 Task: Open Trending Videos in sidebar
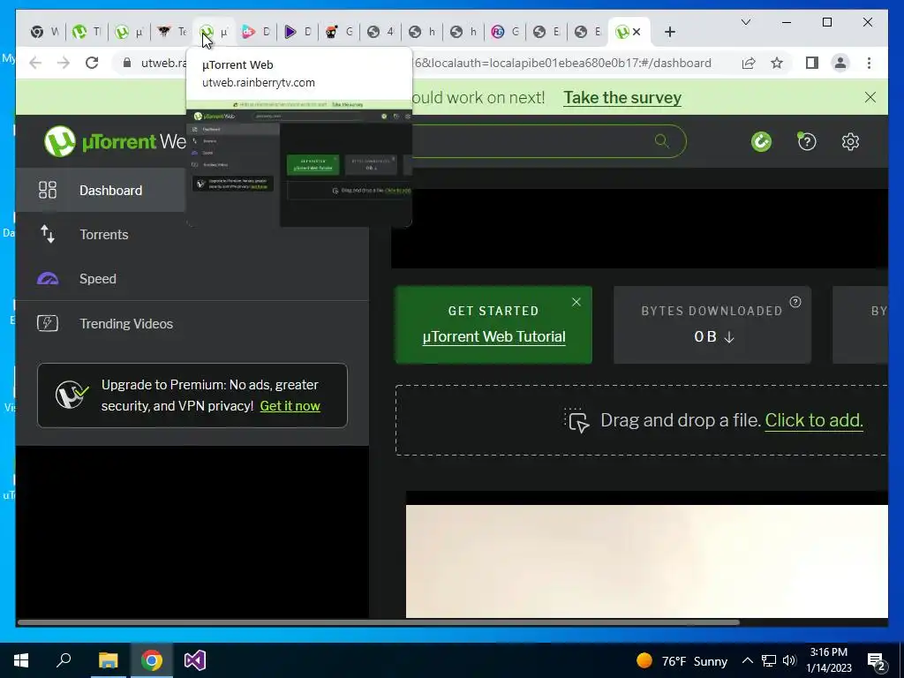point(192,323)
